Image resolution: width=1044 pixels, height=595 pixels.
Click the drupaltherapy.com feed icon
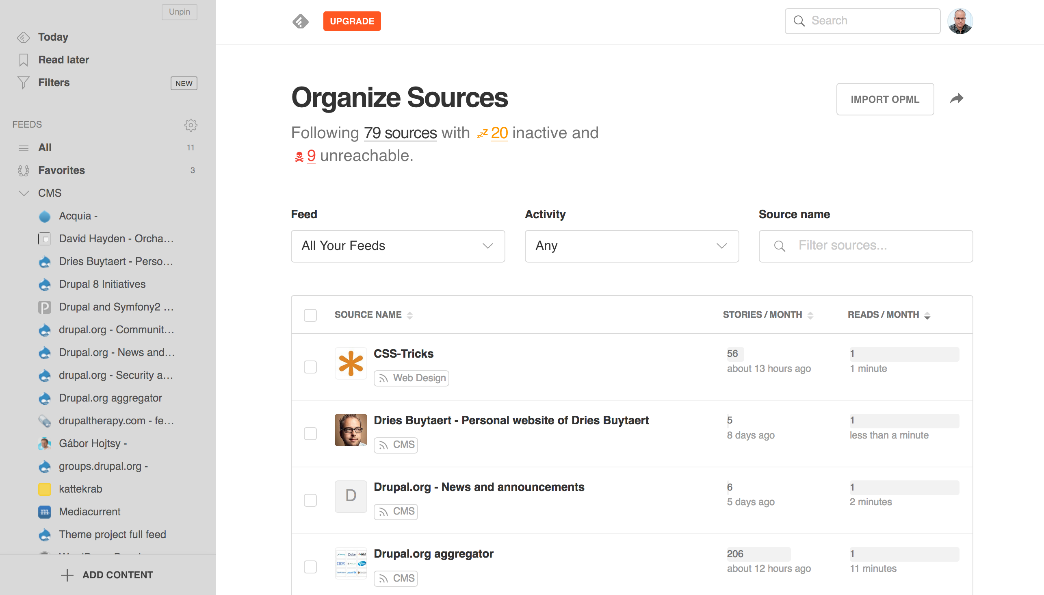pyautogui.click(x=45, y=421)
